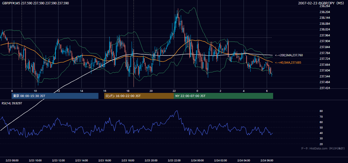Click the 2/24 06:00 time axis label
The width and height of the screenshot is (348, 163).
(267, 161)
